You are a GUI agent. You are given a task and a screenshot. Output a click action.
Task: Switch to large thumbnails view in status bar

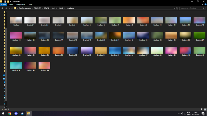[x=205, y=109]
